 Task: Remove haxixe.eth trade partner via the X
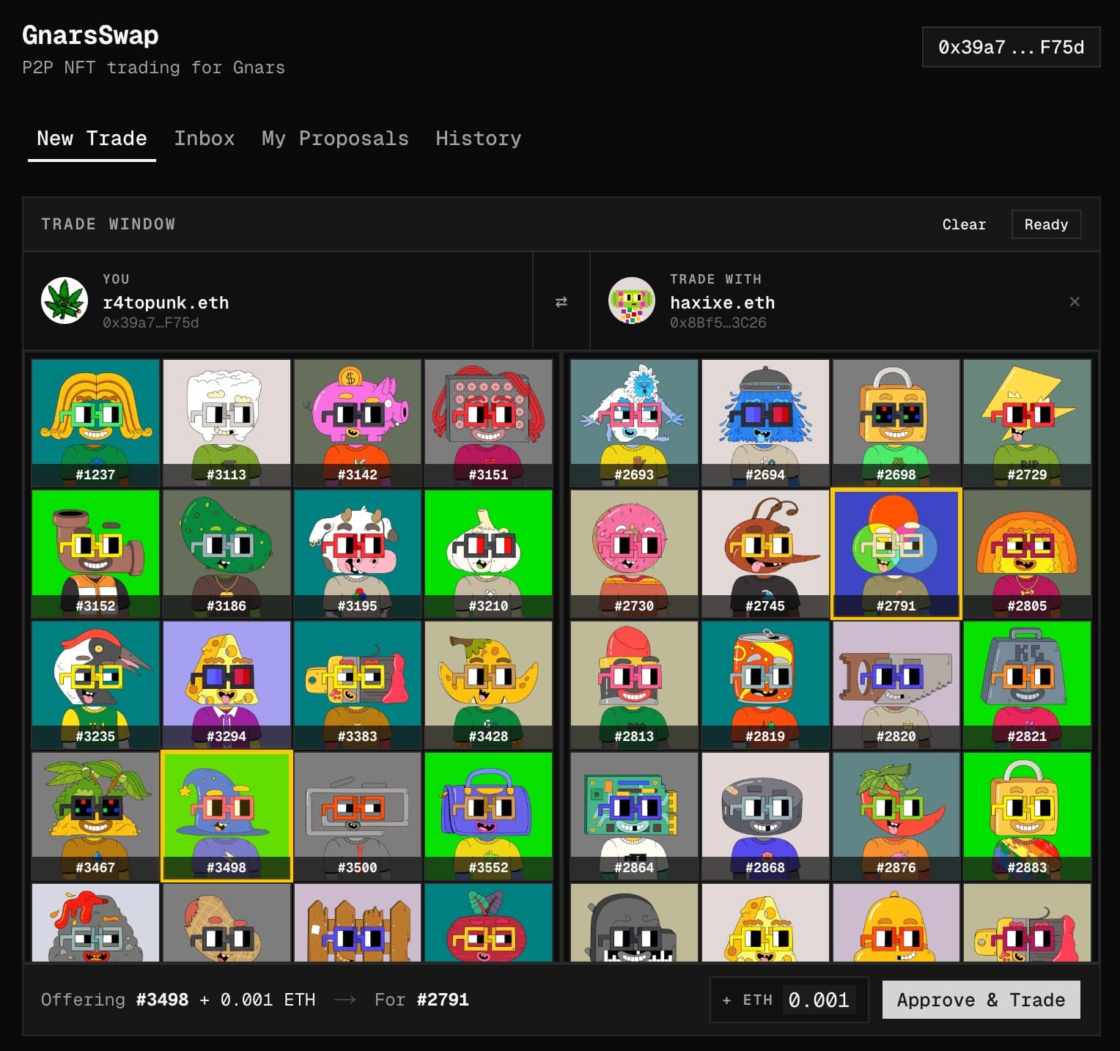[x=1075, y=301]
